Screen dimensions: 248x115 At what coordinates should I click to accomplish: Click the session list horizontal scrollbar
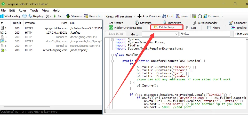27,107
